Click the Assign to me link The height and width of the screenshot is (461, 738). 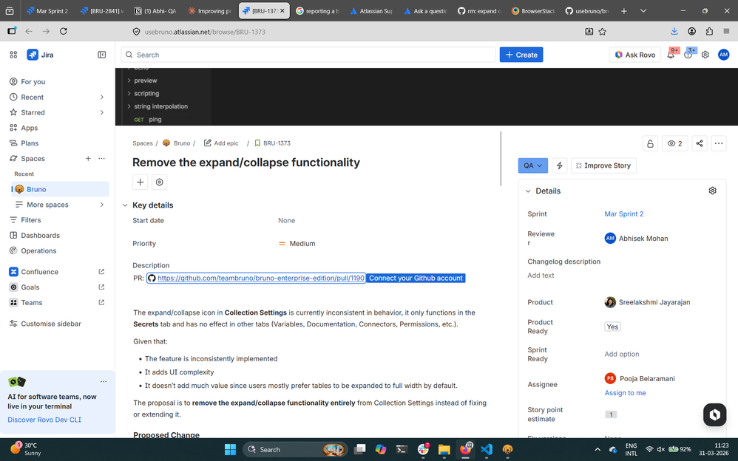[x=625, y=393]
